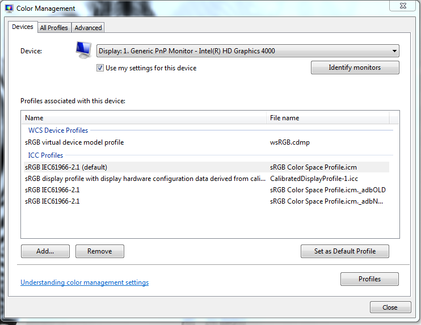Switch to the Devices tab

click(x=23, y=27)
